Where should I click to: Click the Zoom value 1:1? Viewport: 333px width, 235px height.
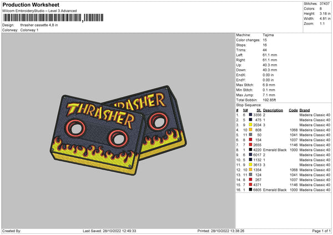pyautogui.click(x=322, y=23)
